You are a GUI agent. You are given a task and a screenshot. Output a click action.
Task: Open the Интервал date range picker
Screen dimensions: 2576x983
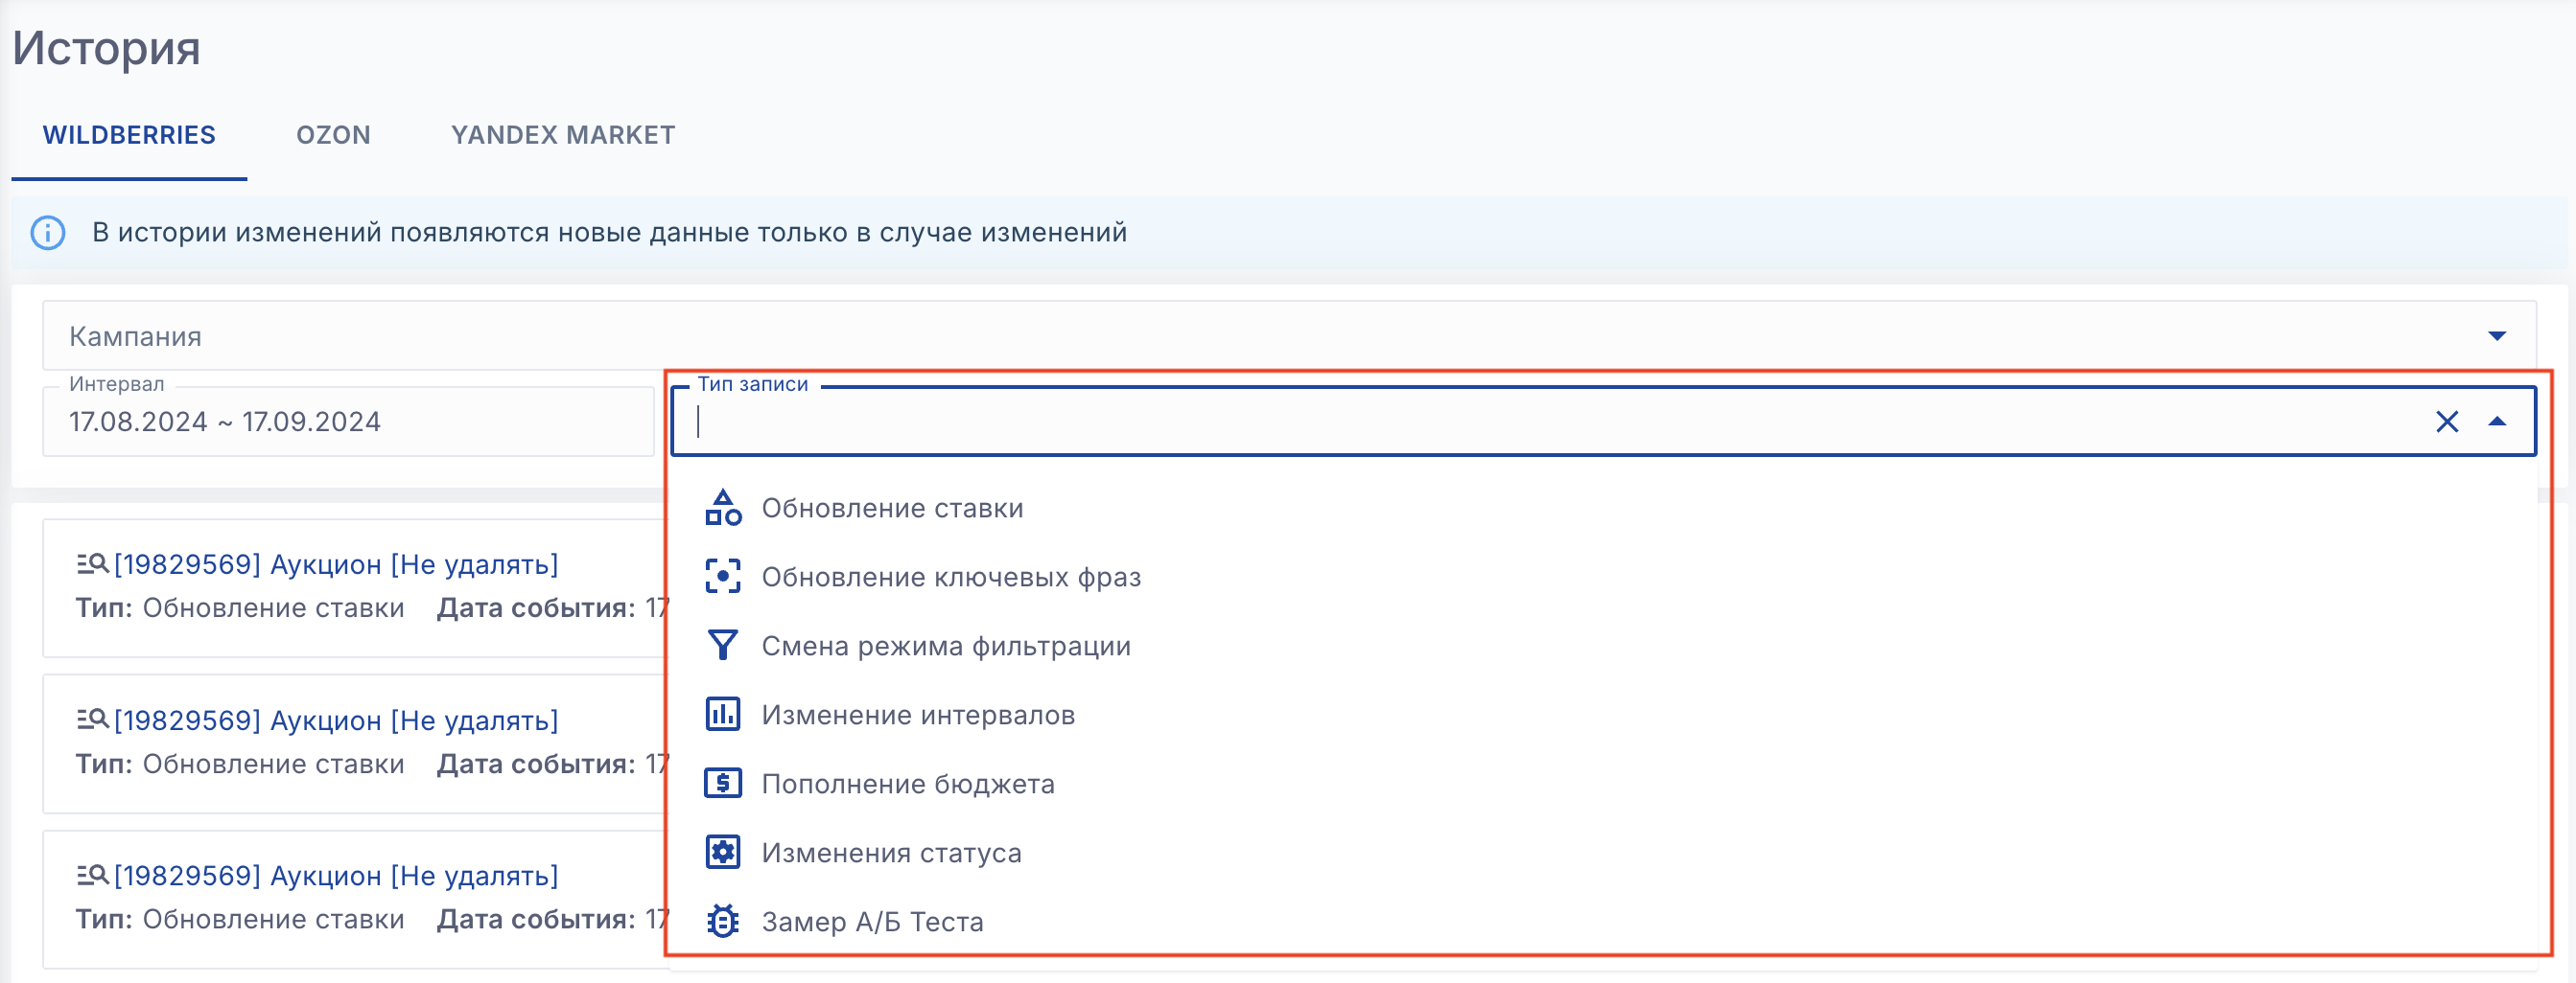[347, 422]
